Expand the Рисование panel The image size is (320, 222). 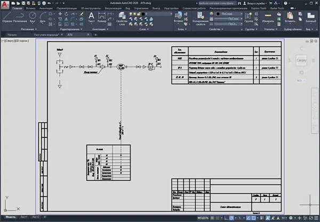click(x=29, y=29)
